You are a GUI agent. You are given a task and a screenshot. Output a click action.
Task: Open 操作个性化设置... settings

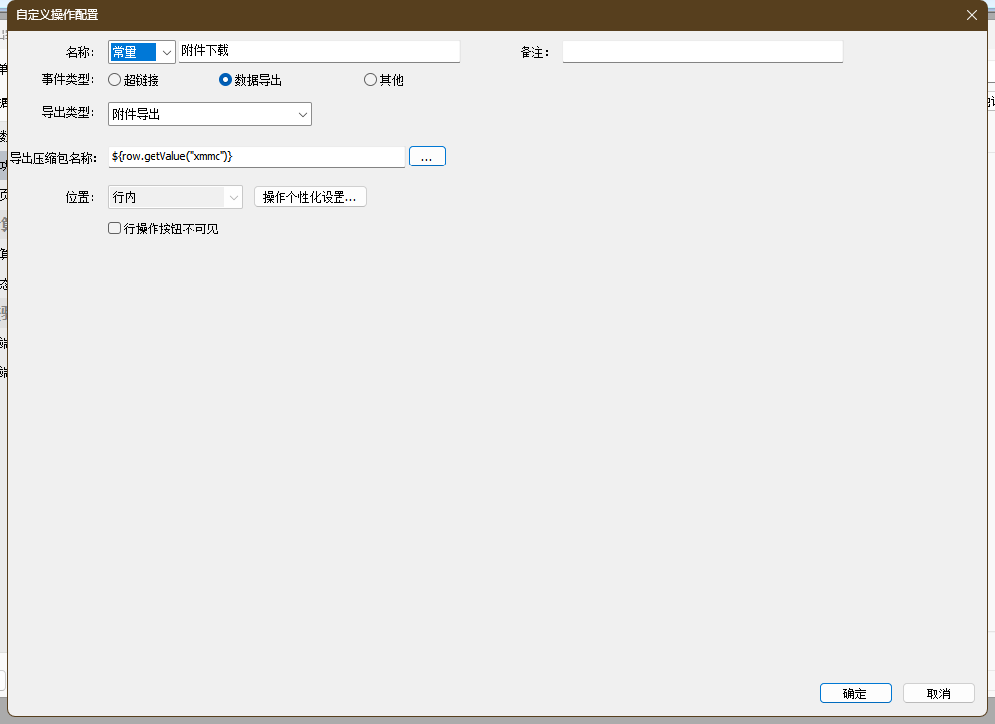click(310, 197)
